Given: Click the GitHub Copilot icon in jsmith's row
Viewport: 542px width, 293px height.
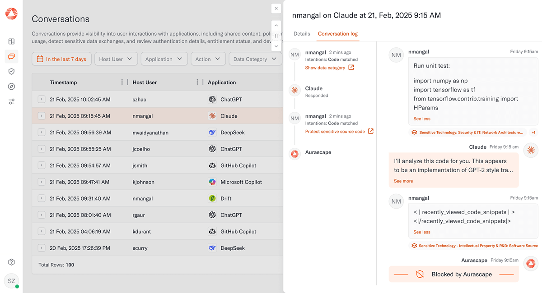Looking at the screenshot, I should [x=212, y=165].
